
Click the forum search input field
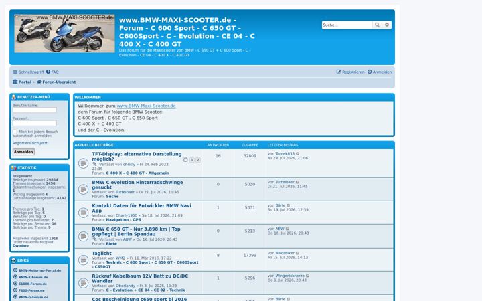(x=347, y=25)
